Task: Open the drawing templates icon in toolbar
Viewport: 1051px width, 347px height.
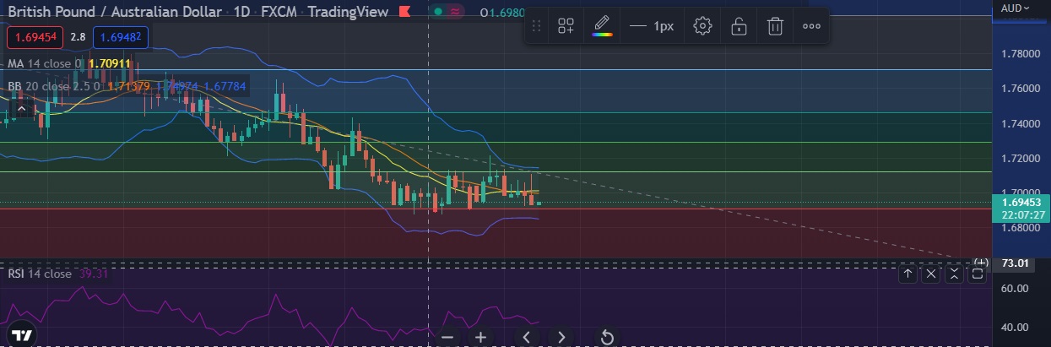Action: (x=566, y=26)
